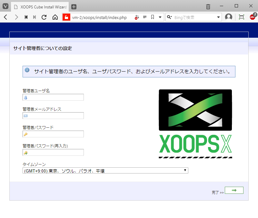Click the 管理者ユーザ名 input field
The height and width of the screenshot is (218, 258).
click(x=53, y=97)
